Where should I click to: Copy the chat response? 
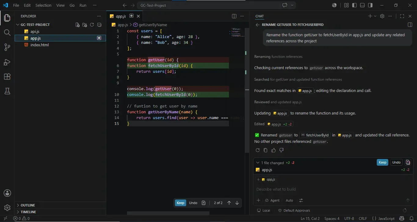pyautogui.click(x=266, y=150)
